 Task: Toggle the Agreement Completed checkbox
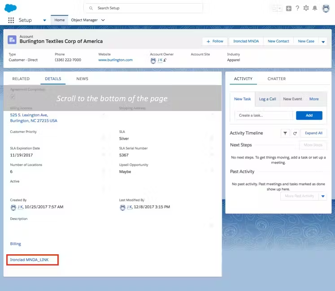coord(13,97)
